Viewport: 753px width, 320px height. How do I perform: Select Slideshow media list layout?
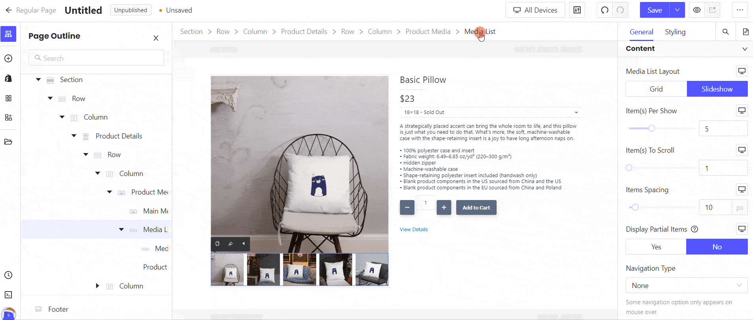(717, 89)
